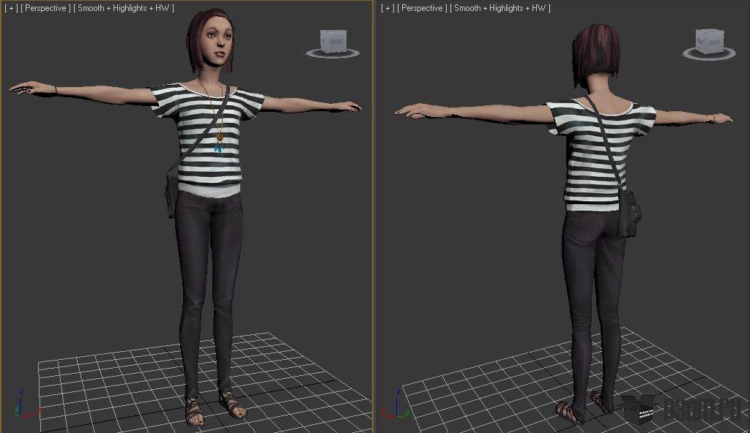Open the right viewport [+] general menu
Image resolution: width=750 pixels, height=433 pixels.
coord(387,8)
